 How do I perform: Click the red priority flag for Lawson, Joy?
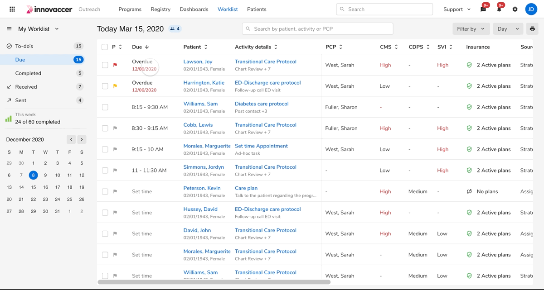click(x=115, y=65)
